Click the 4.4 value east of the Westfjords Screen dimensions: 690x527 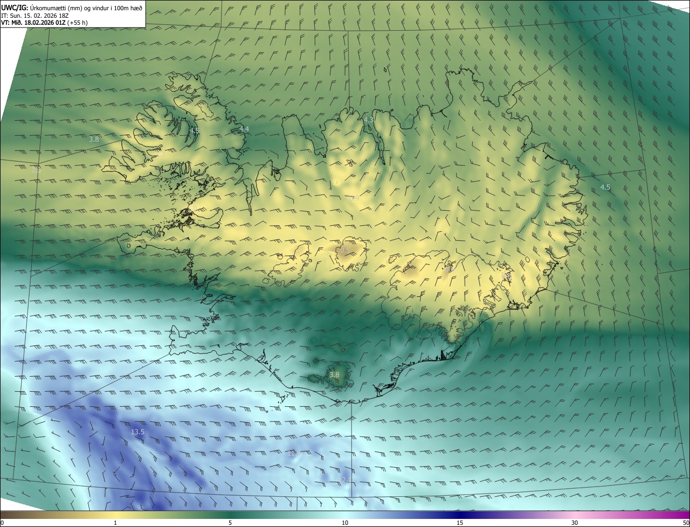click(x=244, y=129)
